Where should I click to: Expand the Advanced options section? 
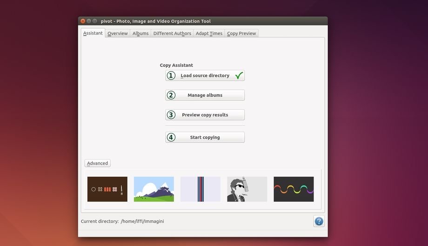(x=98, y=163)
